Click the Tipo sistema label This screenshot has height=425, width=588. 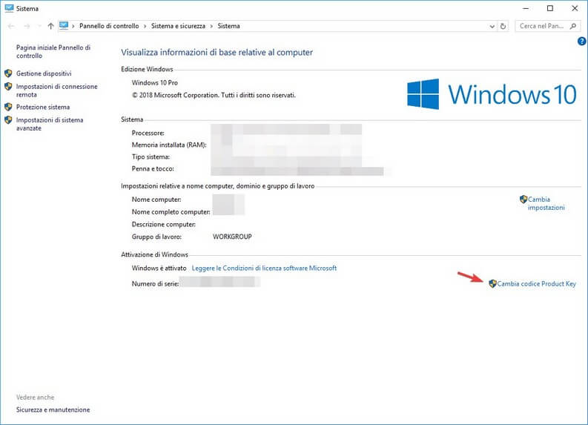tap(151, 157)
